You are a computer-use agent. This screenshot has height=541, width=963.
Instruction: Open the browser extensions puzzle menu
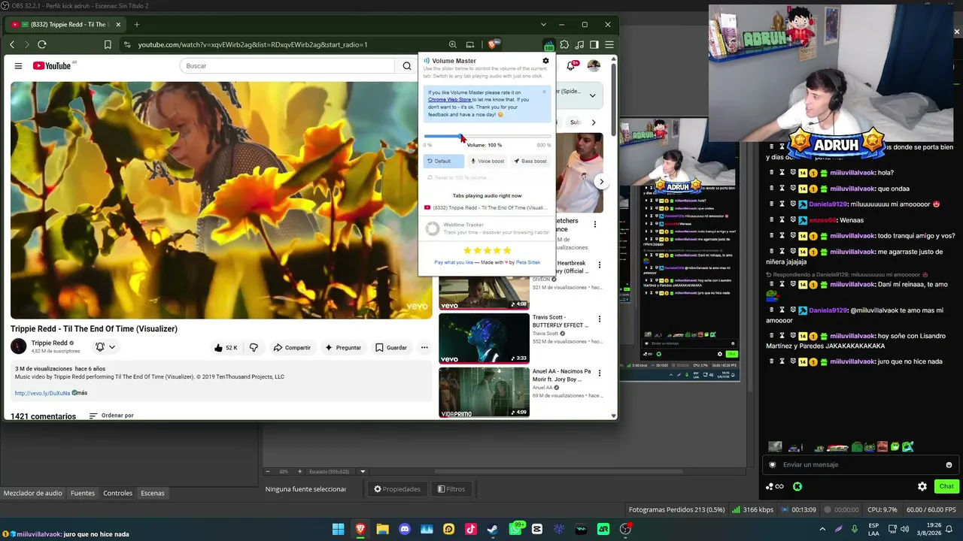(564, 44)
